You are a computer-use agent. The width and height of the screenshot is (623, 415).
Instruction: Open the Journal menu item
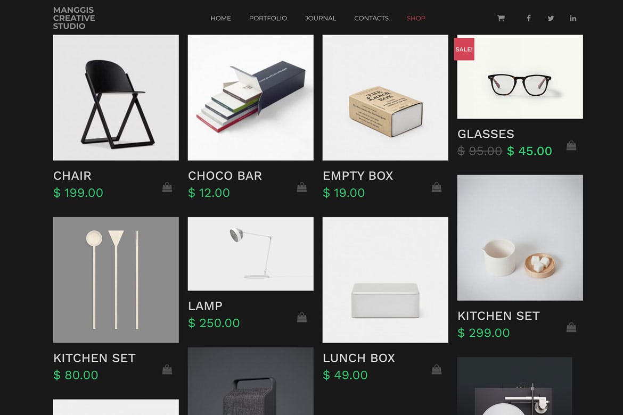point(320,18)
